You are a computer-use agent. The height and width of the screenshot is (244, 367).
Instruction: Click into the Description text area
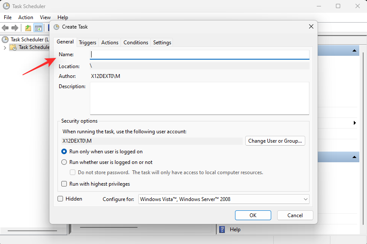pyautogui.click(x=200, y=98)
